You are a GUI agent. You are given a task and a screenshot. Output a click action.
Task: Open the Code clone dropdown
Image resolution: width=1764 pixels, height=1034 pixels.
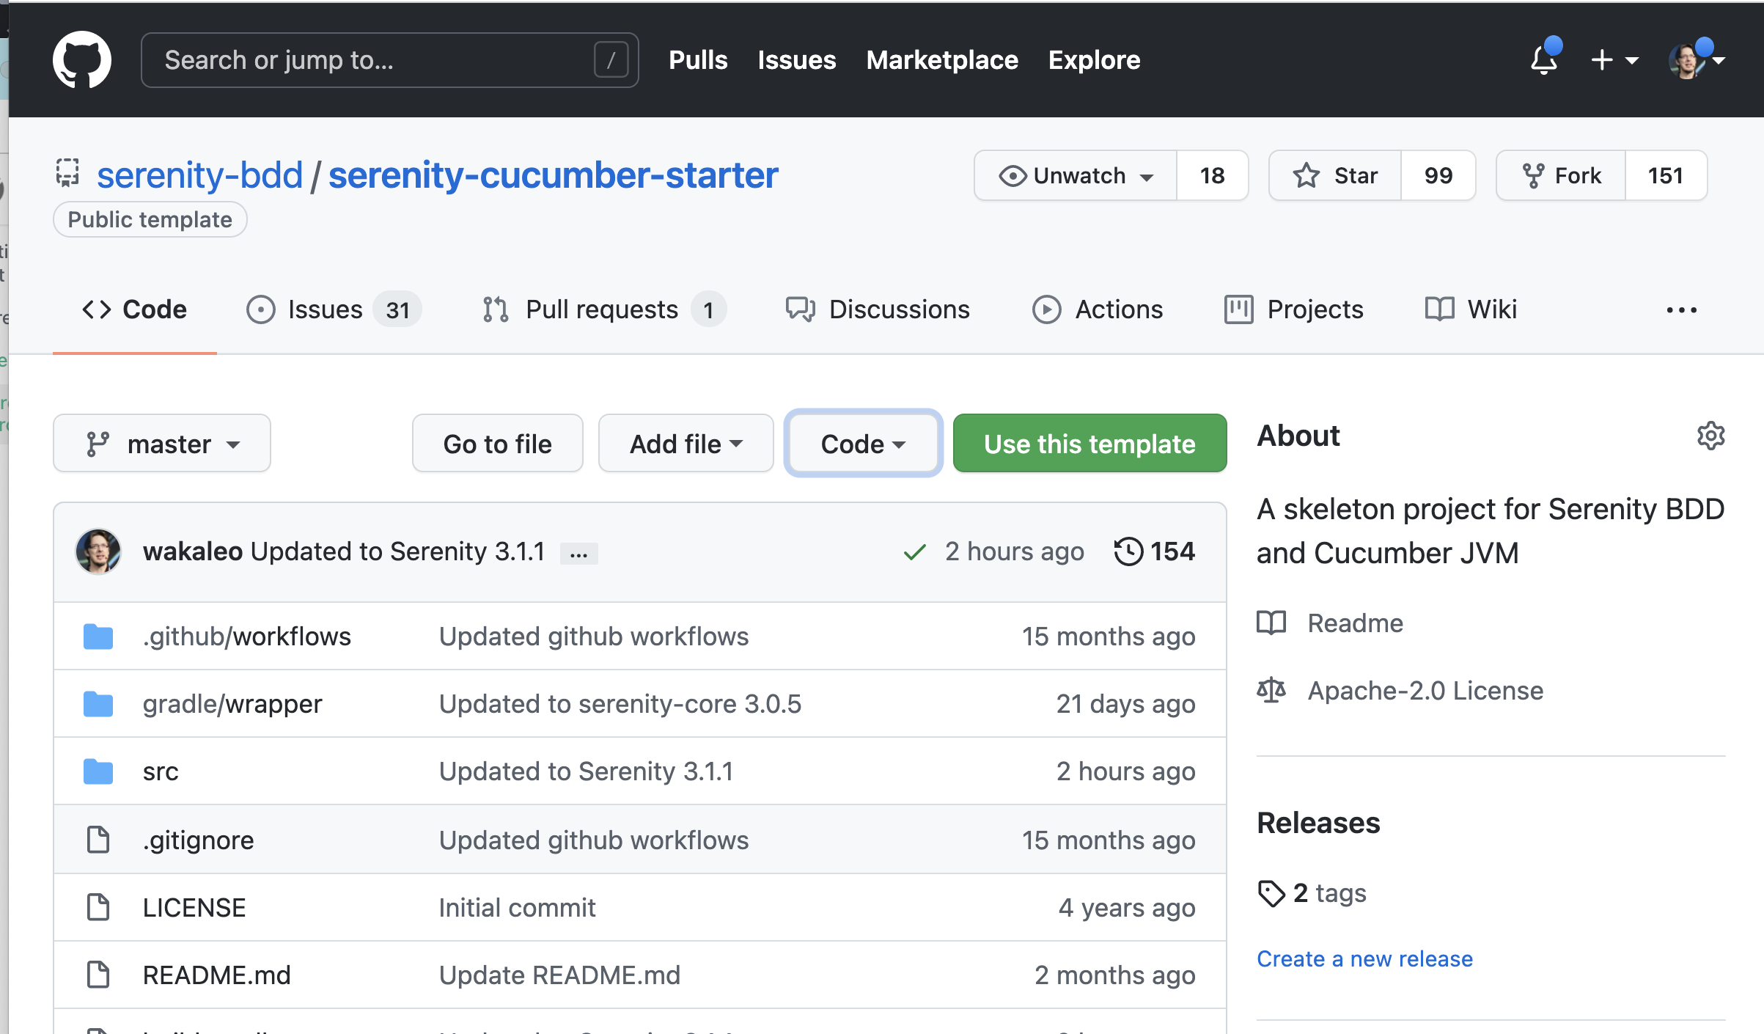click(863, 444)
